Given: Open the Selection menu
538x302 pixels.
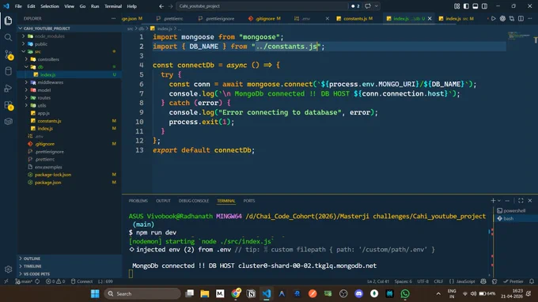Looking at the screenshot, I should point(49,6).
